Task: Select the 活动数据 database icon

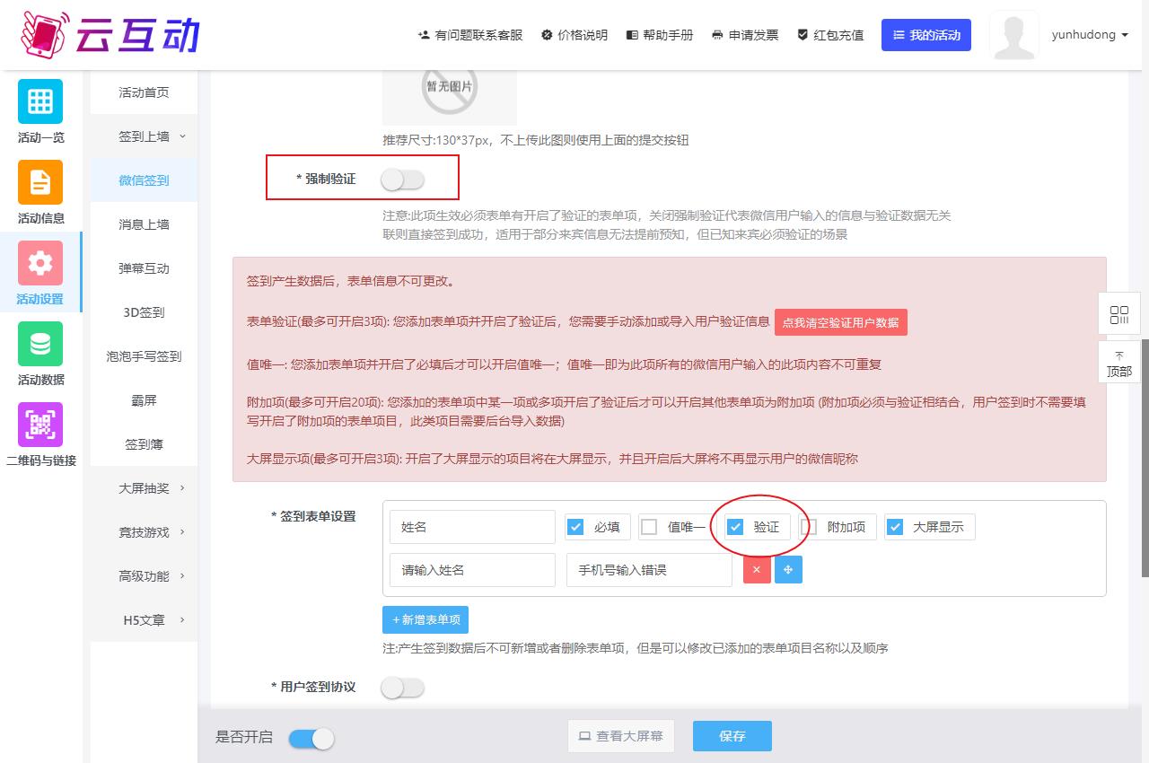Action: [40, 344]
